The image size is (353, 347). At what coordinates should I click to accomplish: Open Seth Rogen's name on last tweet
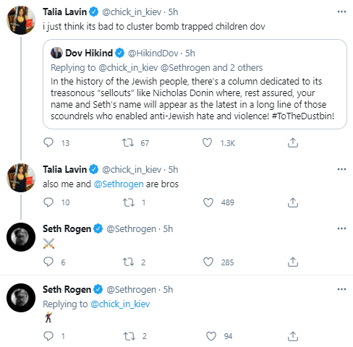coord(67,290)
